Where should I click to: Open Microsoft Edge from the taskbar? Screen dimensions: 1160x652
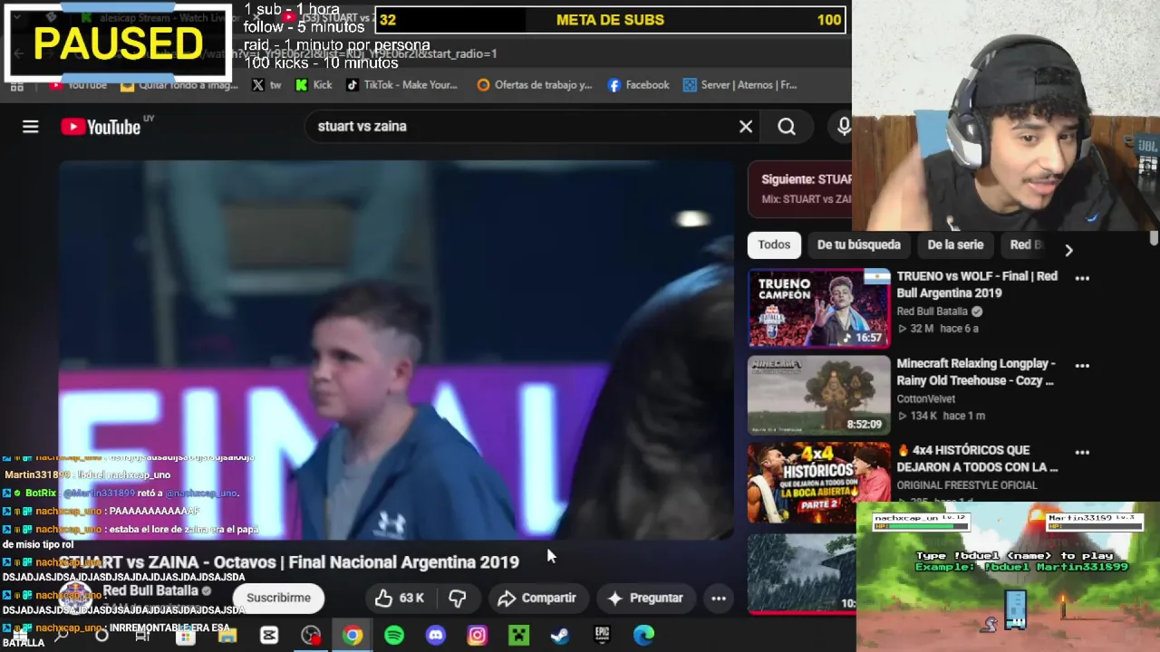pos(643,636)
